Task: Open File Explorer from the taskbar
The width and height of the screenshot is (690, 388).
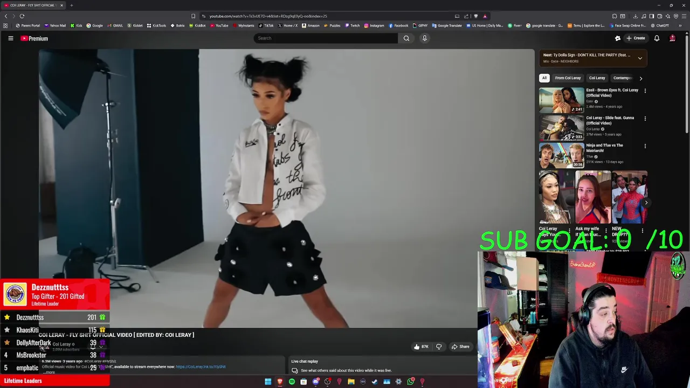Action: [x=351, y=382]
